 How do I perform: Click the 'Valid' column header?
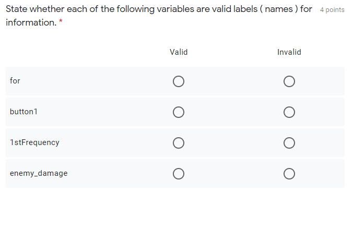[179, 52]
